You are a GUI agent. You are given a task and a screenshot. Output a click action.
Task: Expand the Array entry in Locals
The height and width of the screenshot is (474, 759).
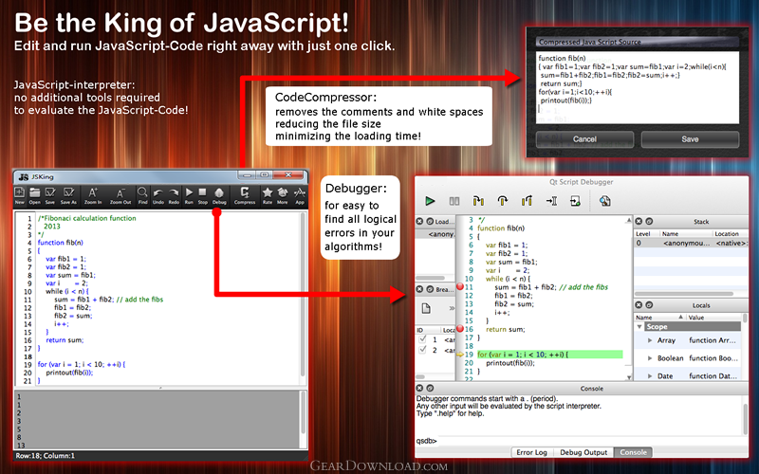[x=650, y=340]
